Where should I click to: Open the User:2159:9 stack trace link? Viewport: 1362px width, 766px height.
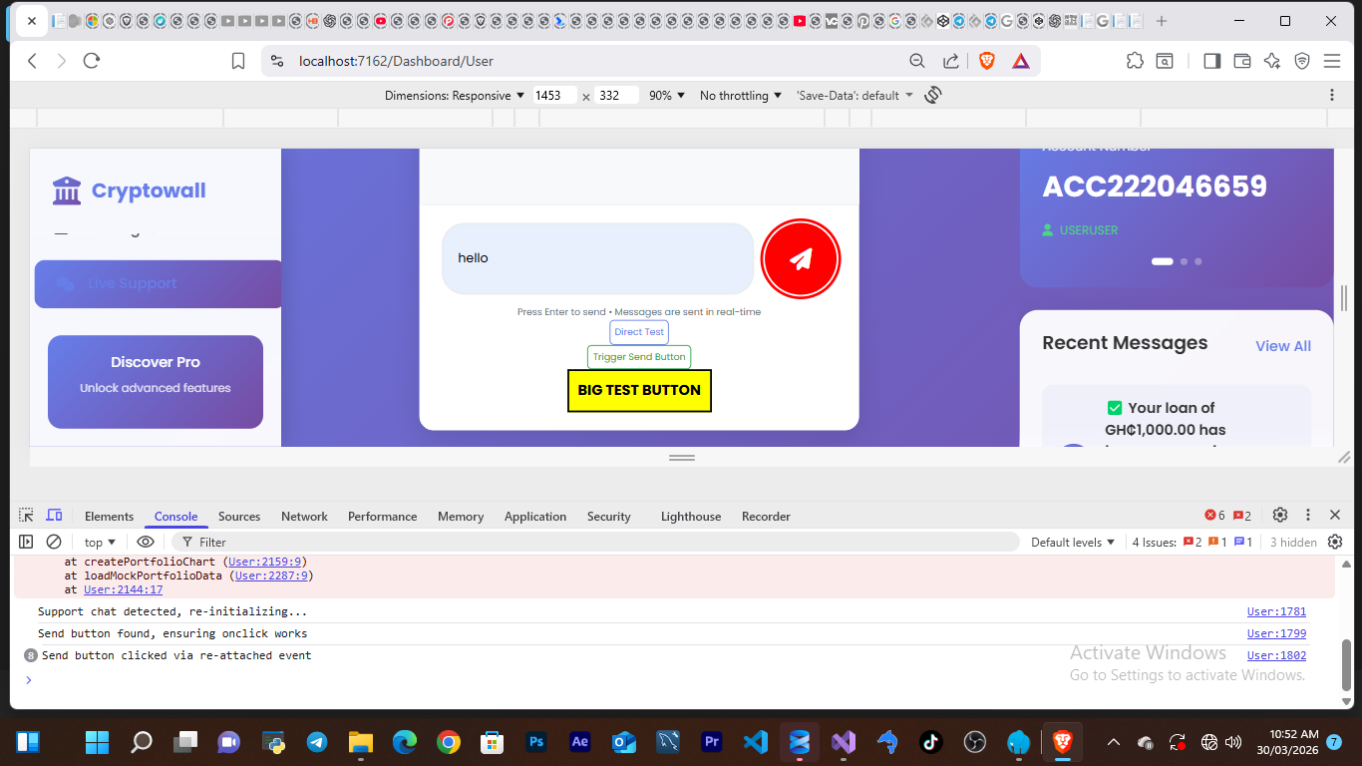[x=266, y=562]
